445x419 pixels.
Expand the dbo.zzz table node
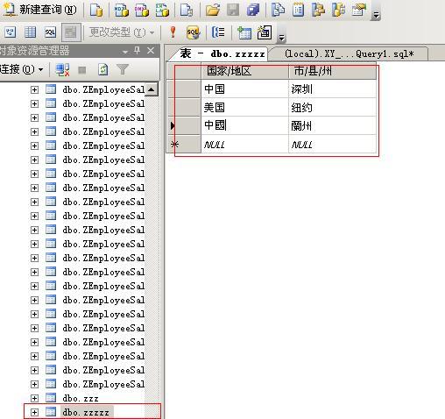34,398
